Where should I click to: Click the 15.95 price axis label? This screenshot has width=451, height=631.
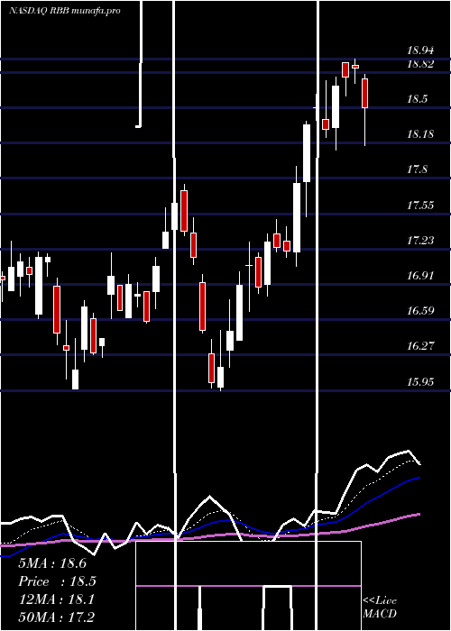(421, 381)
